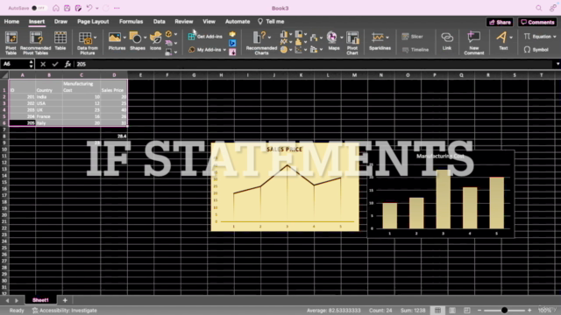Open the Review tab
The height and width of the screenshot is (315, 561).
(x=184, y=21)
